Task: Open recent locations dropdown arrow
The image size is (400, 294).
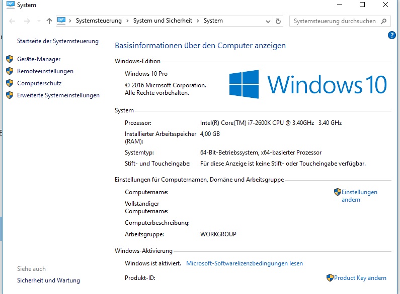Action: click(x=39, y=21)
